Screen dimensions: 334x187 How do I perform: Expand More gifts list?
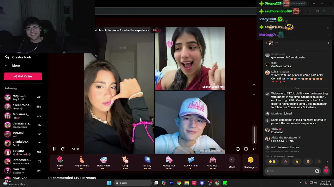click(x=232, y=163)
